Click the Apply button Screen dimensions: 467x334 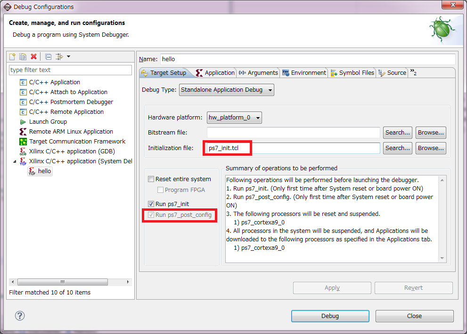pyautogui.click(x=332, y=288)
